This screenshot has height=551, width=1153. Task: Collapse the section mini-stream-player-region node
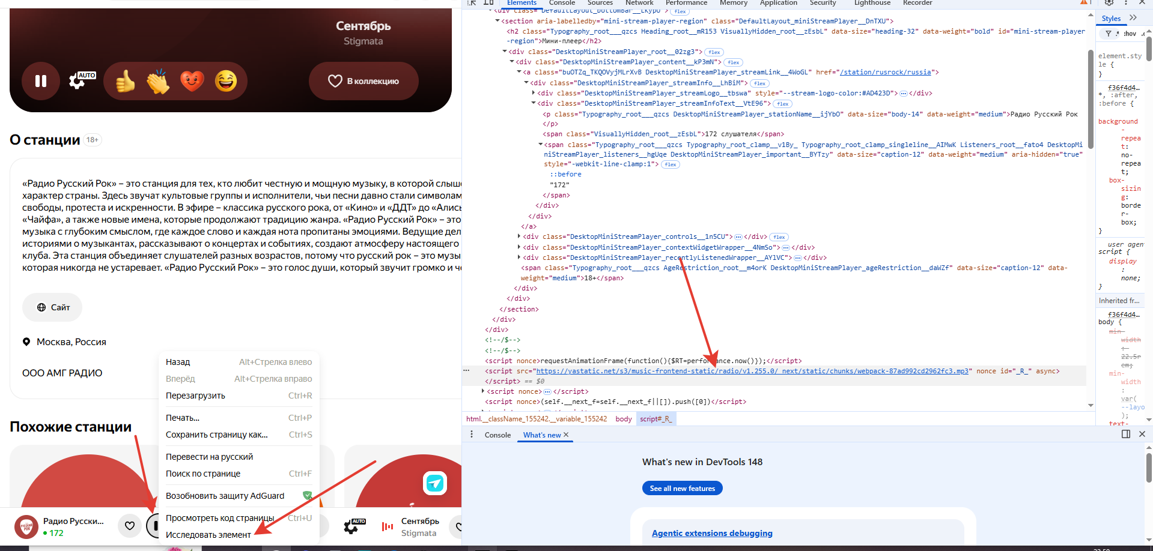pos(497,21)
